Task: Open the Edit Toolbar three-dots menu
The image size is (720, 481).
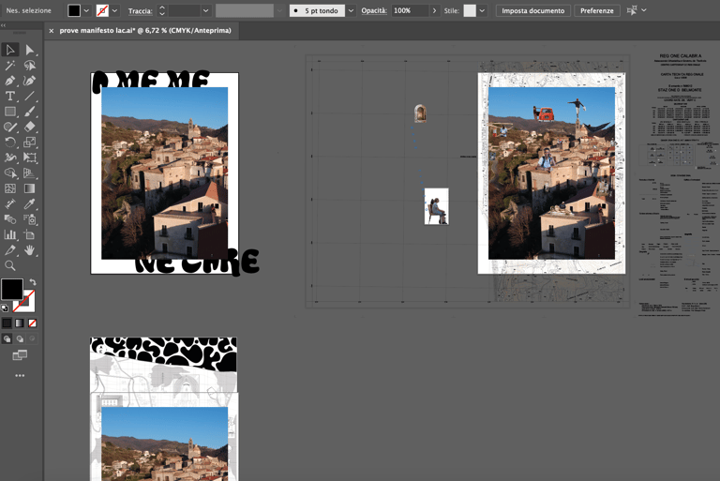Action: tap(20, 375)
